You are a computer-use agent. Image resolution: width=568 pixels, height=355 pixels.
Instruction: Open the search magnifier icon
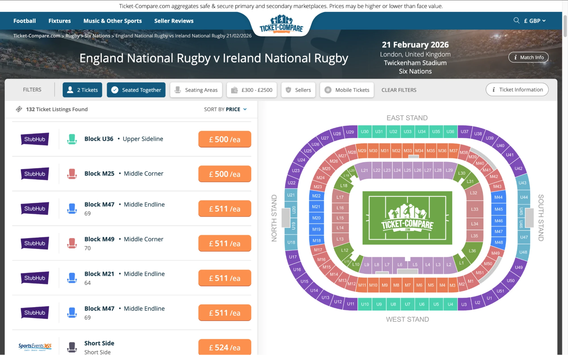(516, 20)
